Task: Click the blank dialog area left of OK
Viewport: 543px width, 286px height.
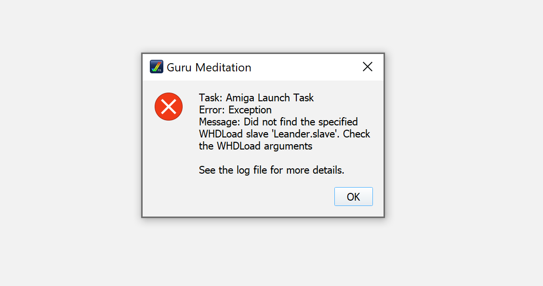Action: (x=239, y=197)
